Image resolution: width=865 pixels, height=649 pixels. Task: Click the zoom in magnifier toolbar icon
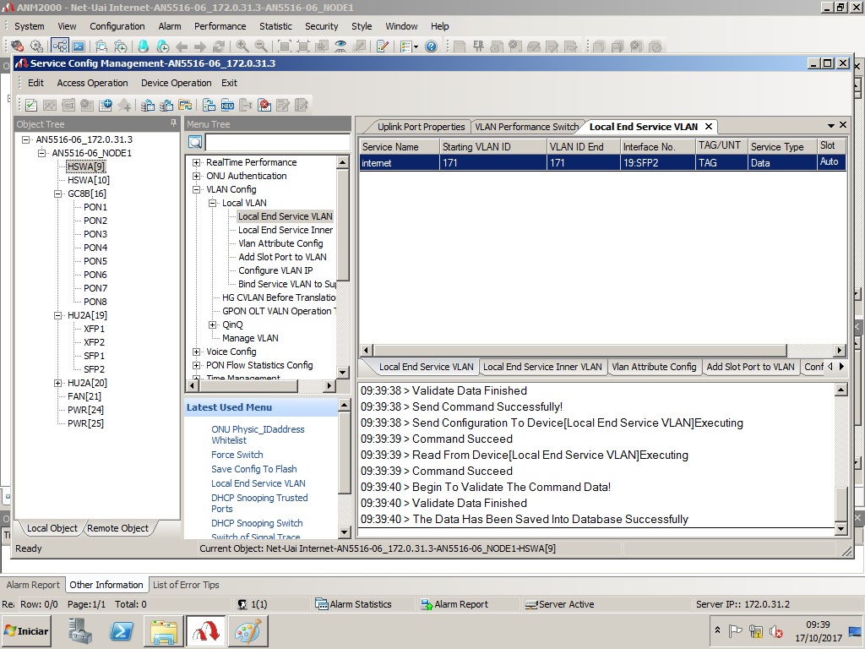[242, 46]
